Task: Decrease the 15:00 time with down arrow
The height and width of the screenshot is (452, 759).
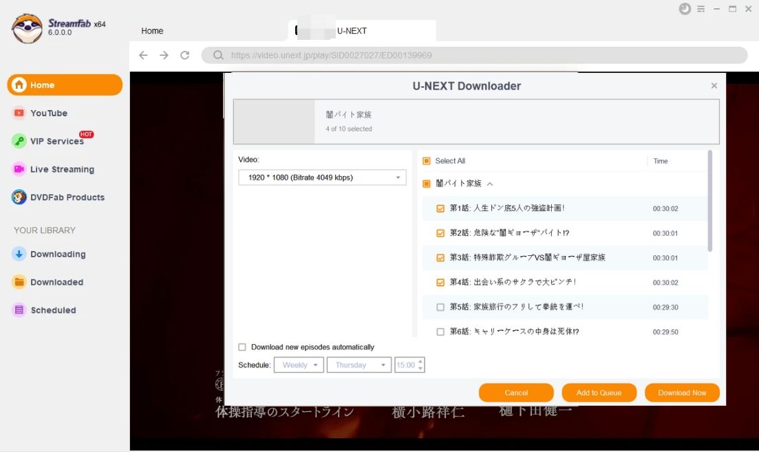Action: 420,368
